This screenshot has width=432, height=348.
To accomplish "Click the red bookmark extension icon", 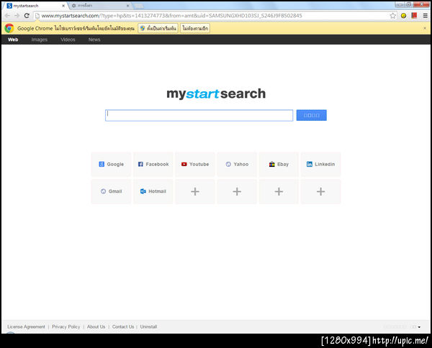I will click(414, 15).
